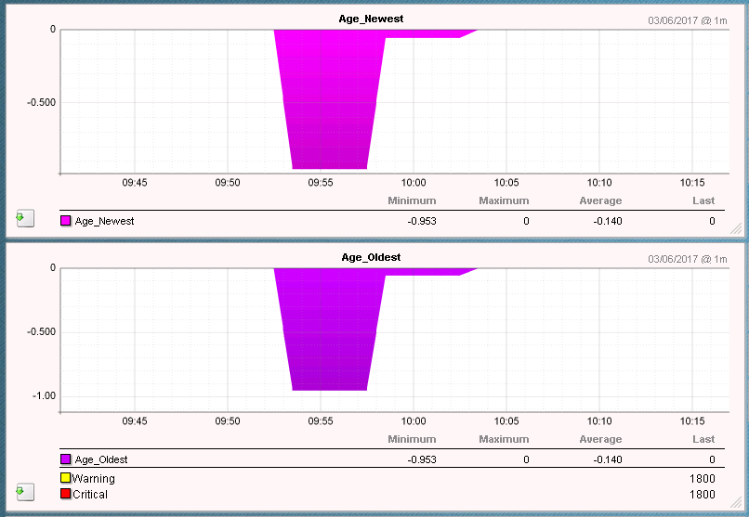Click the export icon in Age_Oldest panel

pos(25,491)
